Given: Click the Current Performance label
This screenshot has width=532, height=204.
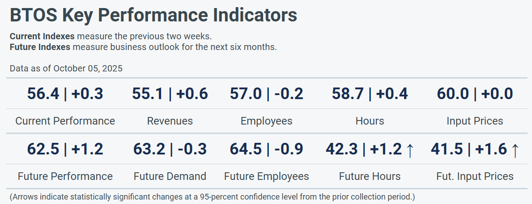Looking at the screenshot, I should [x=65, y=121].
